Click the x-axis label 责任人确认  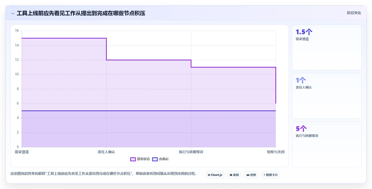point(106,152)
